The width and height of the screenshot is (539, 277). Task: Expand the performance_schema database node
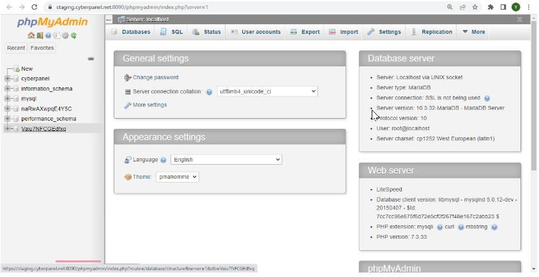[x=7, y=119]
